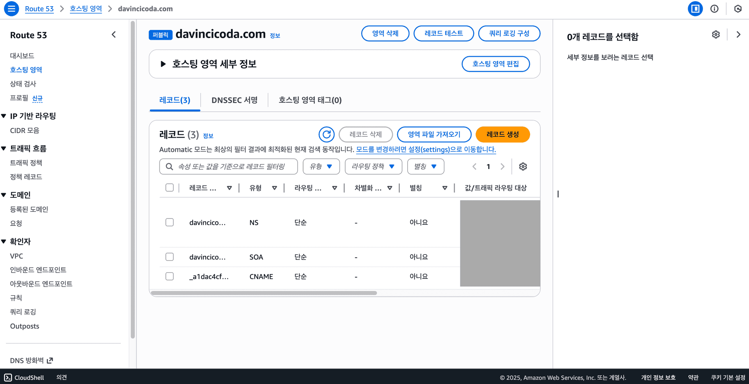
Task: Toggle the split panel layout icon
Action: click(x=695, y=9)
